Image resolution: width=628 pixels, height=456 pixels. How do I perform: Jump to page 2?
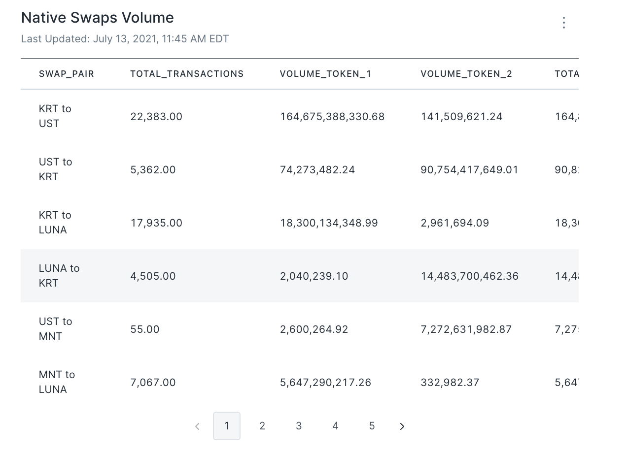pyautogui.click(x=262, y=426)
